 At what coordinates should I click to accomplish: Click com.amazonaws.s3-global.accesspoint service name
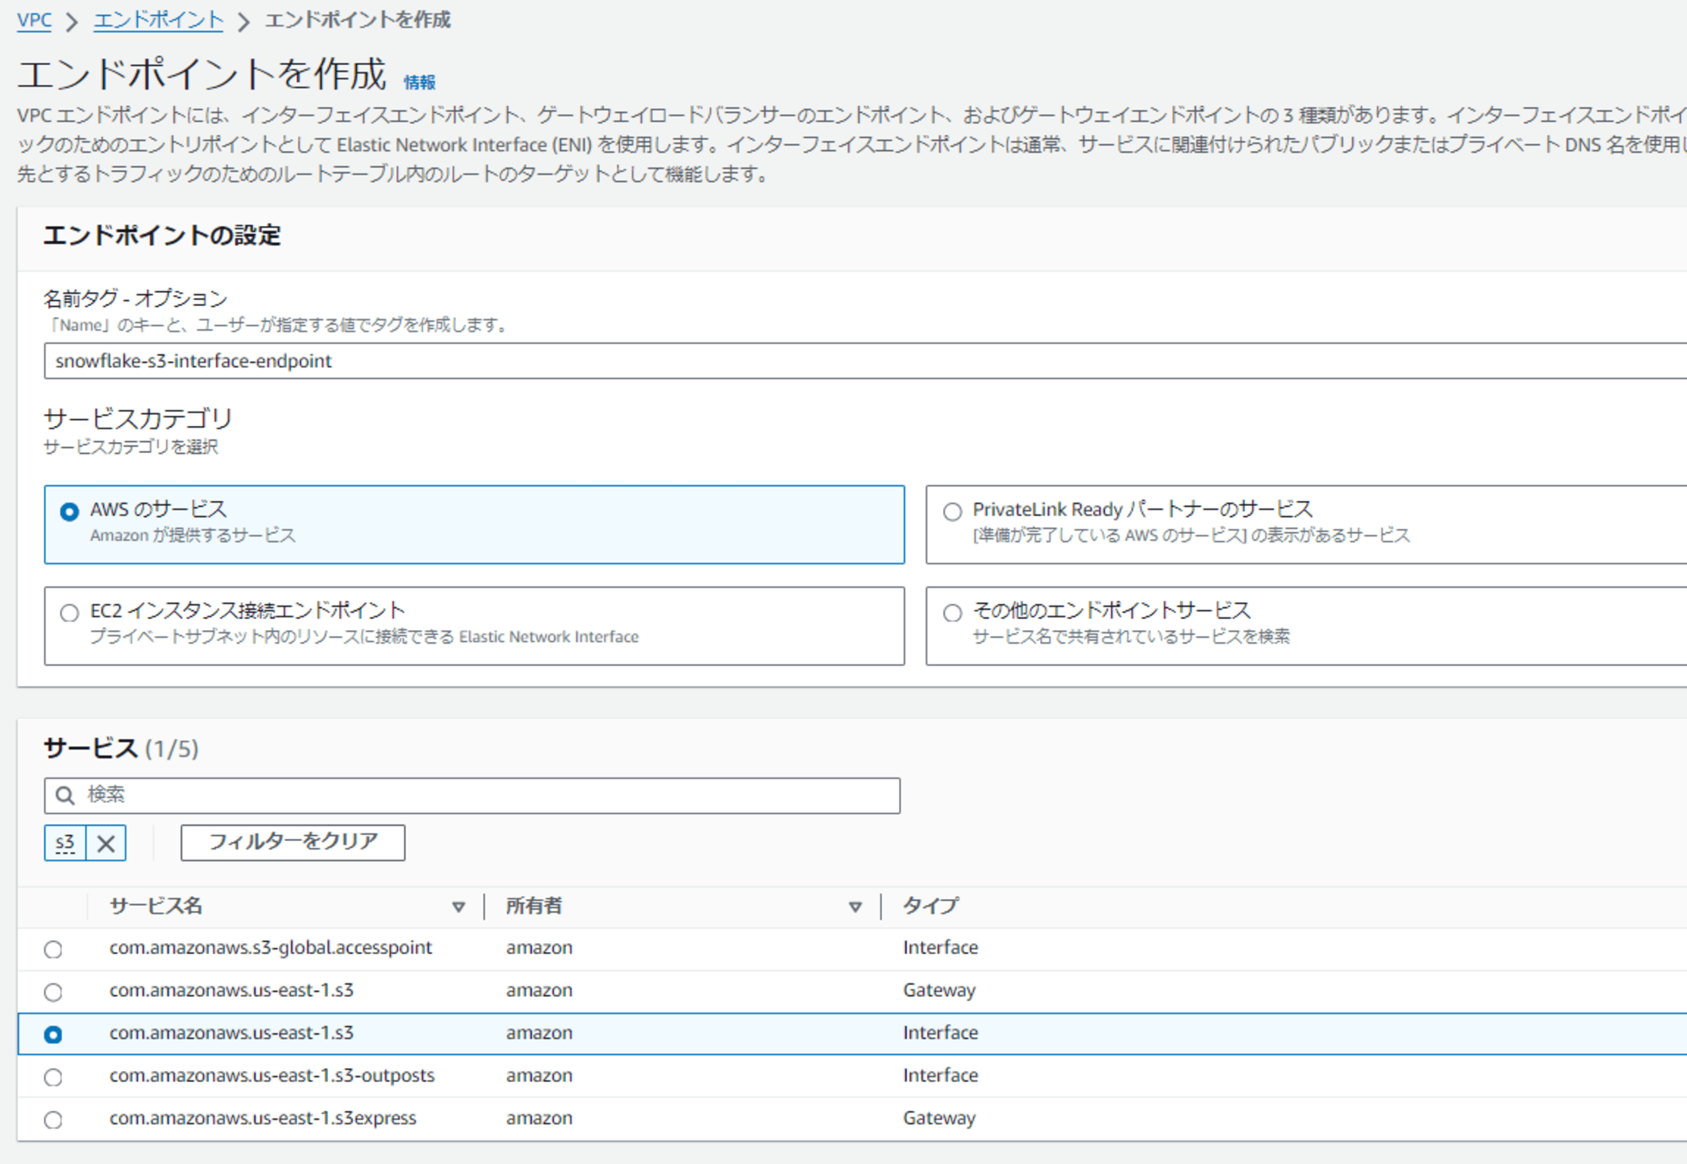pyautogui.click(x=271, y=947)
